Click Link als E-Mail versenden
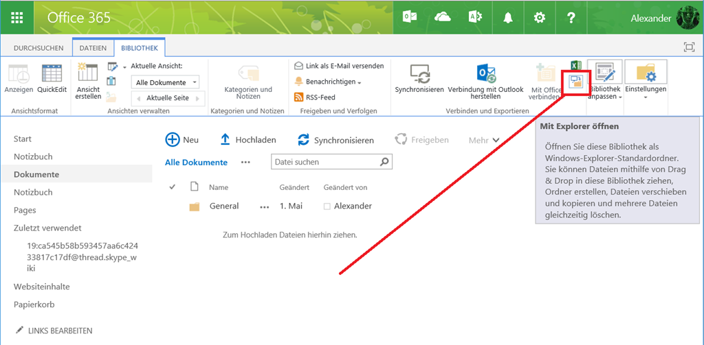The height and width of the screenshot is (345, 704). (339, 66)
